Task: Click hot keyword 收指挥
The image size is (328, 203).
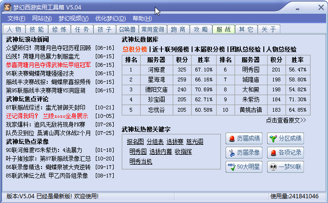Action: click(x=184, y=151)
